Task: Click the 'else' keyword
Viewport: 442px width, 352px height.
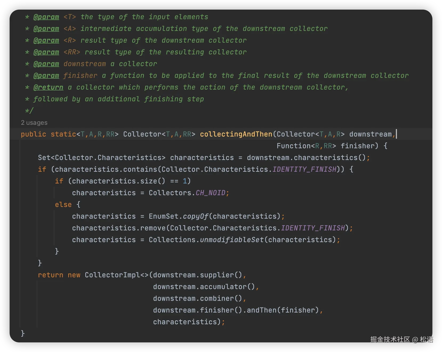Action: pyautogui.click(x=63, y=205)
